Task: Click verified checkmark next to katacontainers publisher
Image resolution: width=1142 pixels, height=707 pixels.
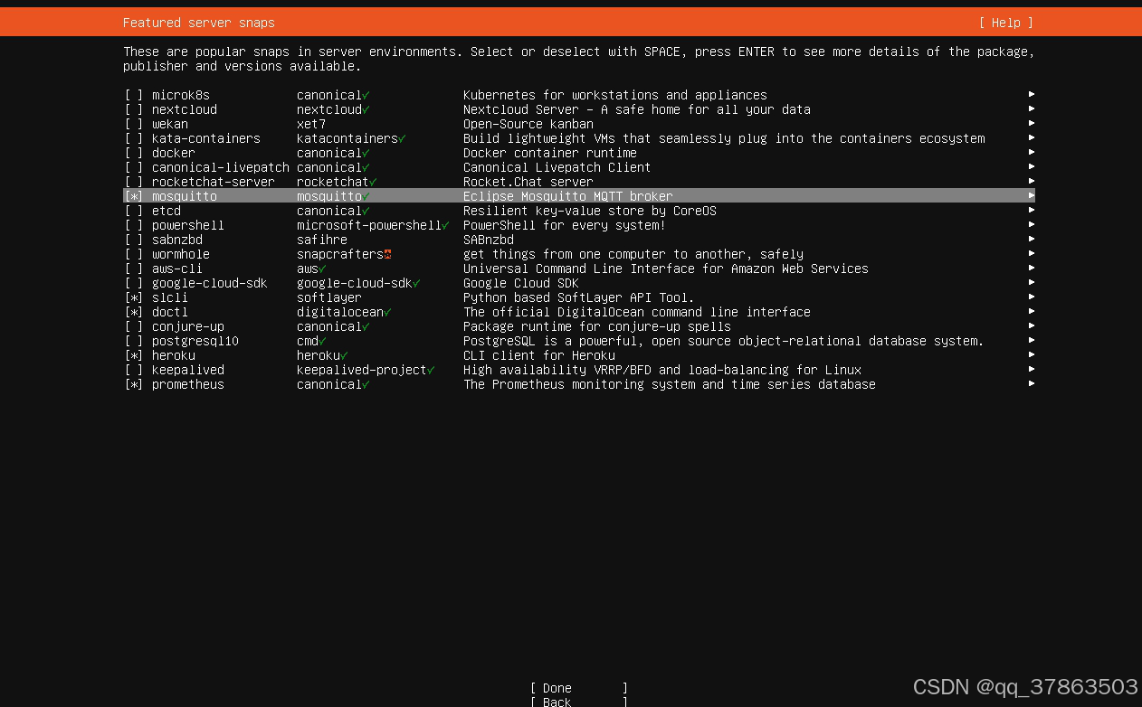Action: pyautogui.click(x=402, y=138)
